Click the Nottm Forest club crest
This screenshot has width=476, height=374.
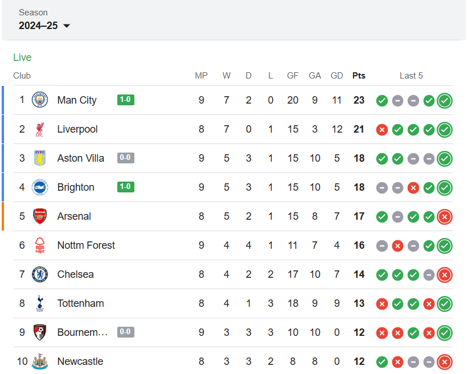click(40, 245)
